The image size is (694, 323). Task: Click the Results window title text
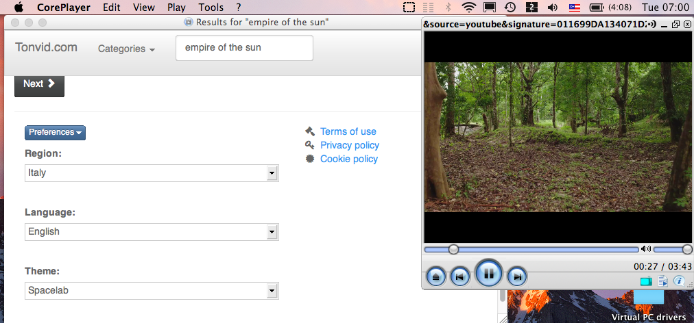pos(263,22)
